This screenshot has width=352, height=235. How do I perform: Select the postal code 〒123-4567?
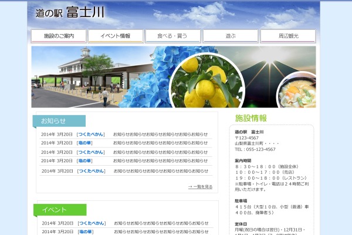tap(247, 138)
